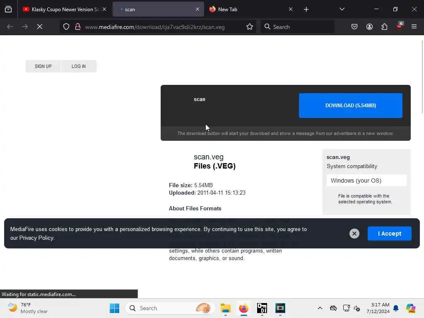This screenshot has height=318, width=424.
Task: Select the scan tab
Action: 158,9
